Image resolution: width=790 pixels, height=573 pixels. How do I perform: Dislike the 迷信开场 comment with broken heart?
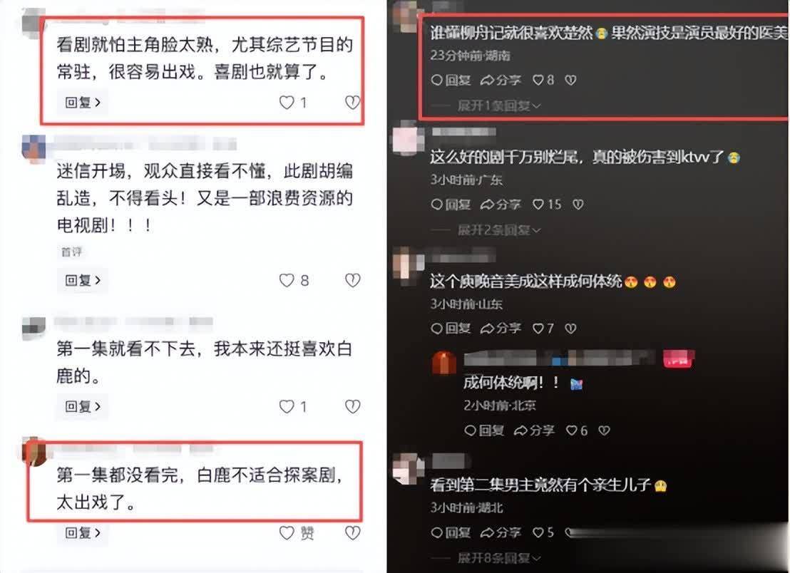pyautogui.click(x=353, y=280)
